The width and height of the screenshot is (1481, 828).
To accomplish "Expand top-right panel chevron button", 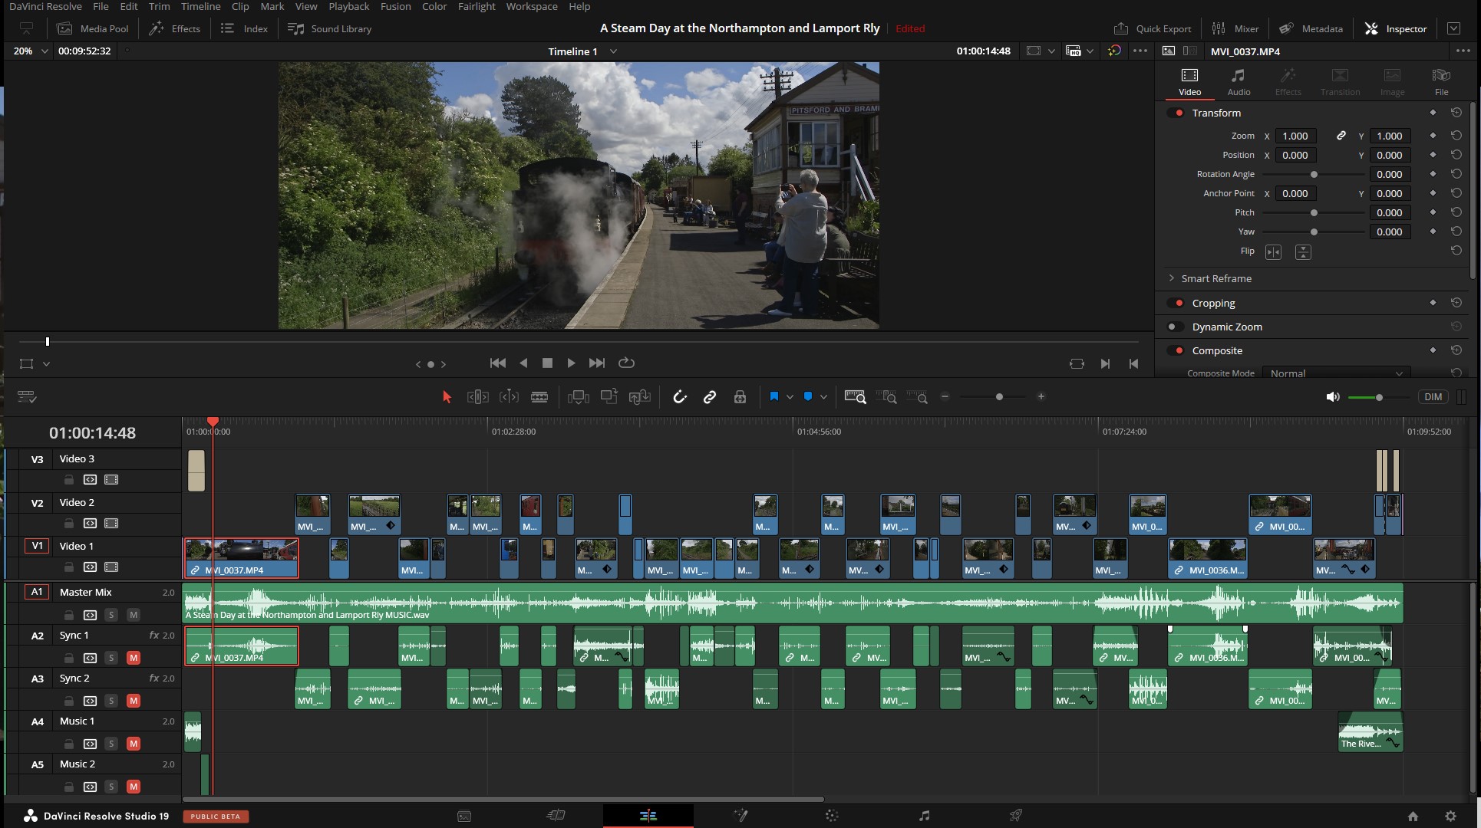I will point(1453,28).
